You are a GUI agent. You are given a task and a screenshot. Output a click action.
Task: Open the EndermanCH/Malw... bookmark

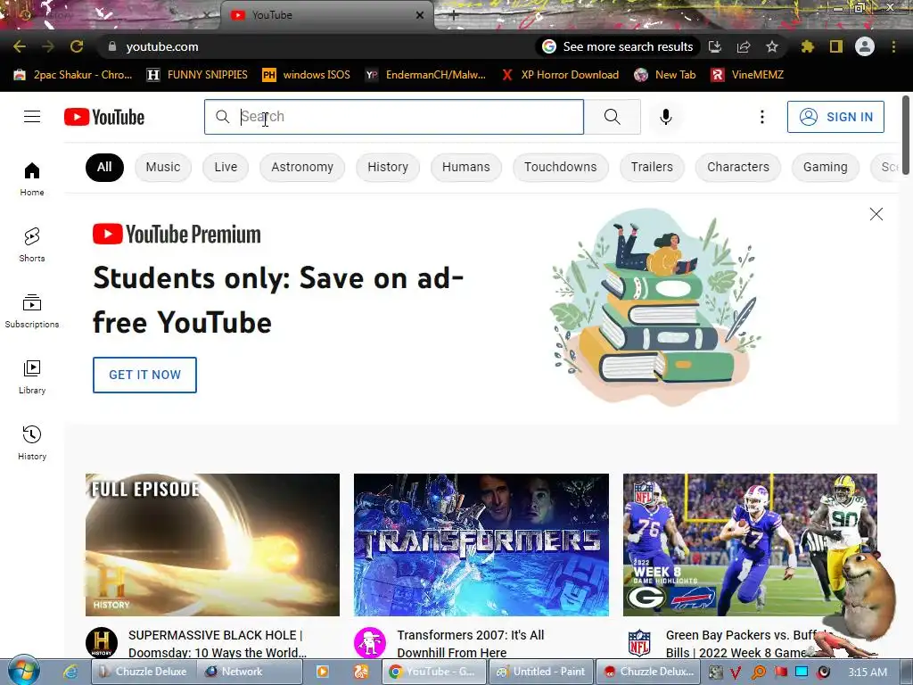[425, 75]
